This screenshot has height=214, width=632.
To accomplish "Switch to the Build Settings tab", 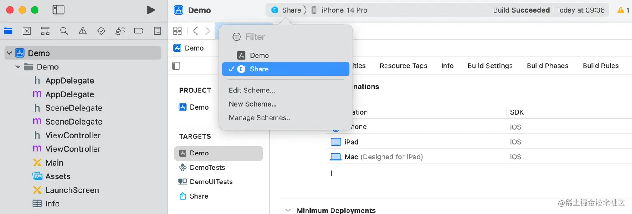I will click(x=490, y=66).
